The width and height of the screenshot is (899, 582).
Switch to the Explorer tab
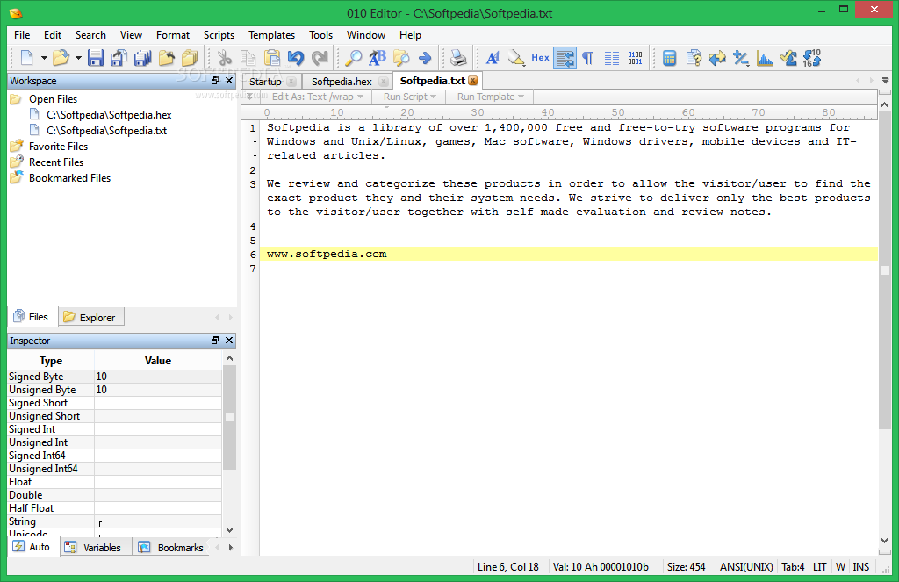coord(91,317)
